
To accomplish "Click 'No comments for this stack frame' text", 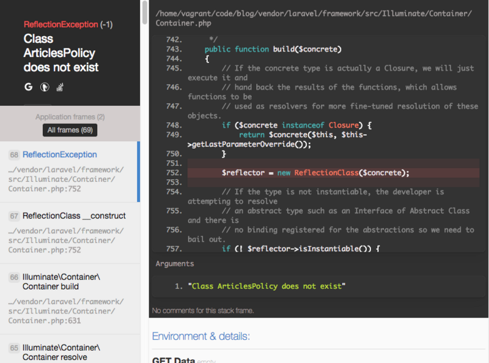I will click(203, 310).
